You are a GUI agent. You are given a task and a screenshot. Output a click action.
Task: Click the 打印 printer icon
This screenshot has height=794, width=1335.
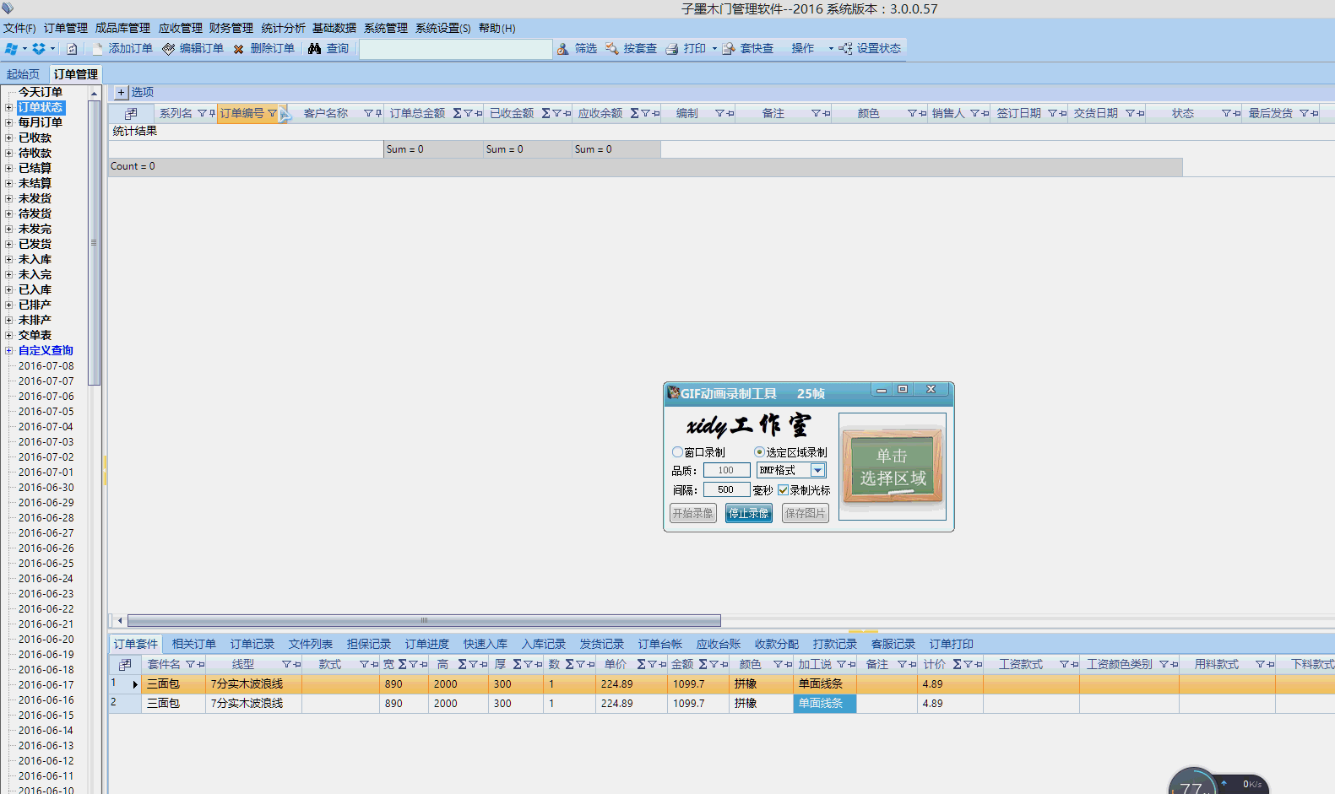[x=672, y=49]
